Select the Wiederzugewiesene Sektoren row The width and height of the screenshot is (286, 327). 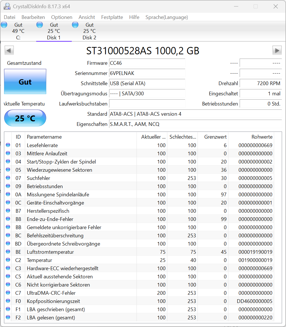point(143,170)
